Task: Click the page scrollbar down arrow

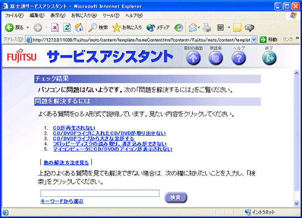Action: pyautogui.click(x=296, y=204)
